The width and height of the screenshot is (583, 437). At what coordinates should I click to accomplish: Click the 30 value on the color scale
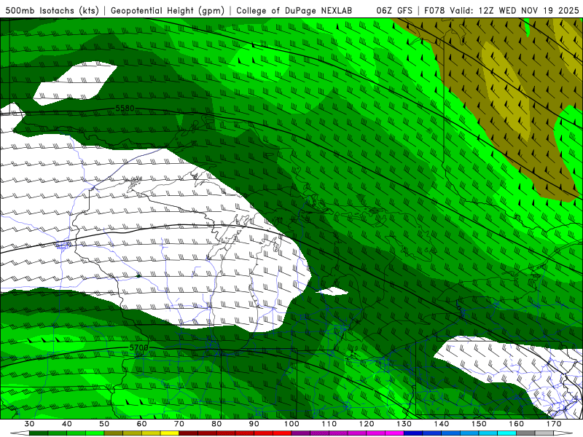29,424
